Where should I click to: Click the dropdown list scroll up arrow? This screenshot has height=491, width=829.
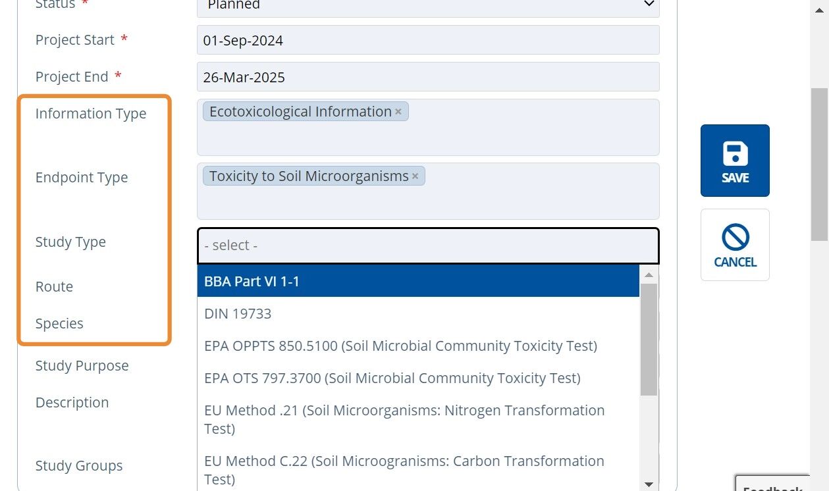pos(649,274)
